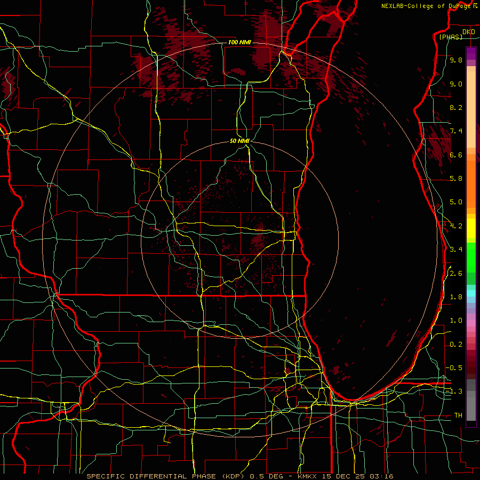This screenshot has width=480, height=480.
Task: Click the "DKD" label above the color scale
Action: (469, 32)
